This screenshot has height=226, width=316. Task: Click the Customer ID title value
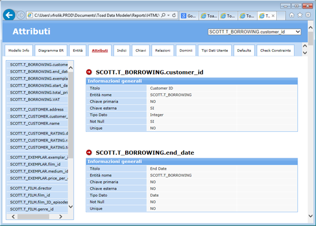[x=161, y=88]
